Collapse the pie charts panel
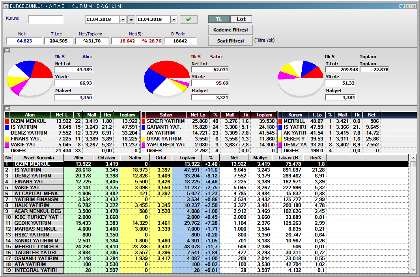 click(x=7, y=51)
